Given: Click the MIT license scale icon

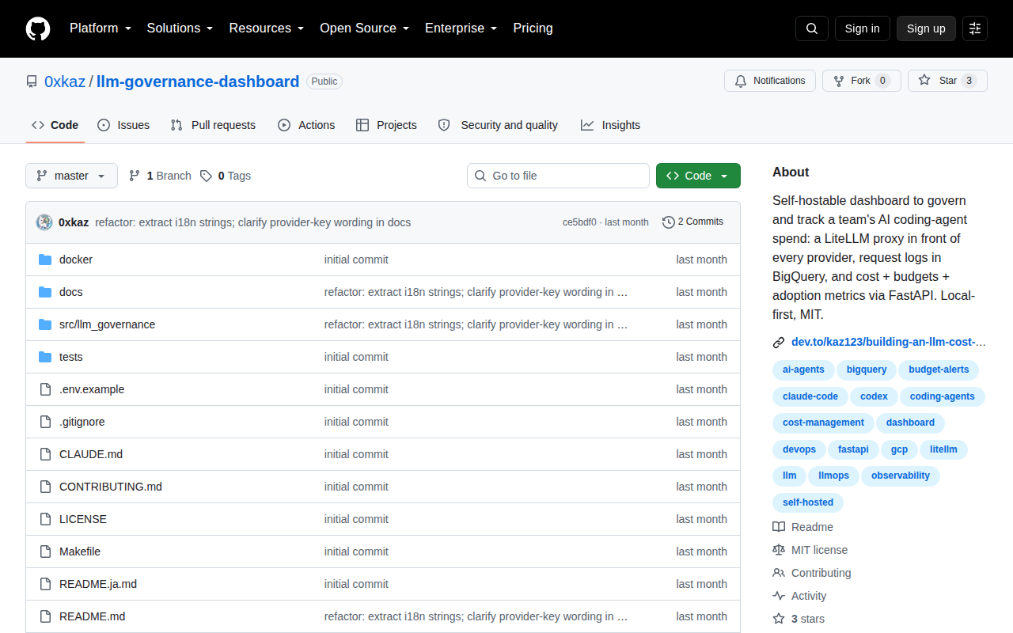Looking at the screenshot, I should [x=779, y=550].
